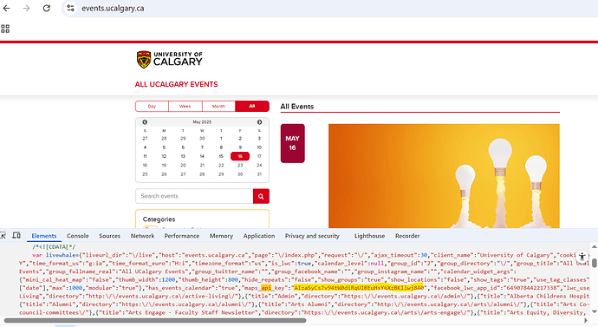598x327 pixels.
Task: Open the Network tab in DevTools
Action: coord(142,236)
